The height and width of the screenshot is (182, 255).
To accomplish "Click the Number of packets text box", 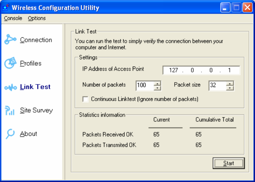I will [145, 85].
